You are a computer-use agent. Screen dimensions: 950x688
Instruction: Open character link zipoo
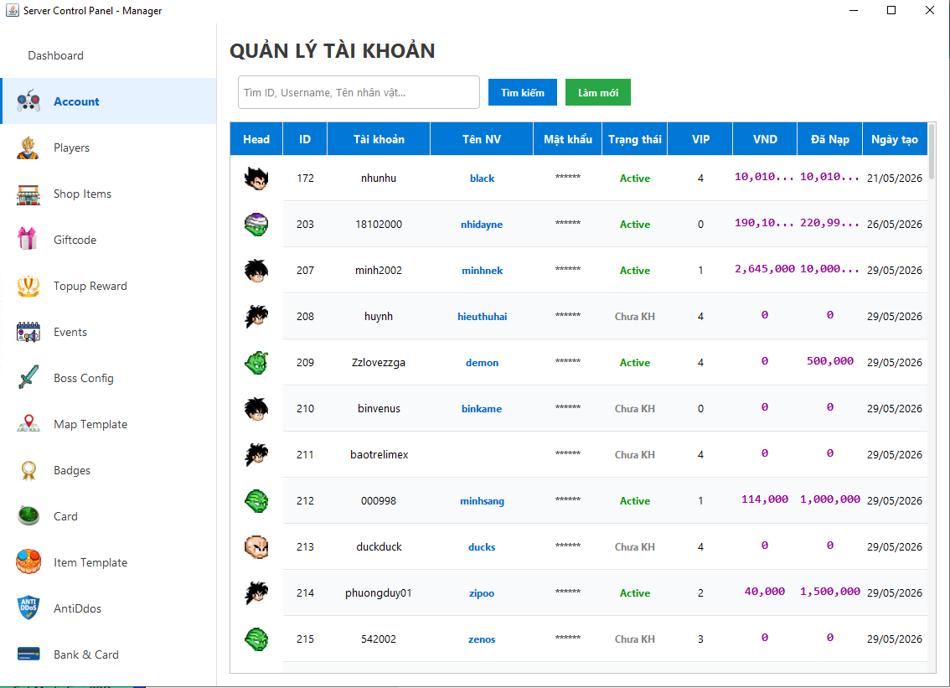pyautogui.click(x=482, y=592)
